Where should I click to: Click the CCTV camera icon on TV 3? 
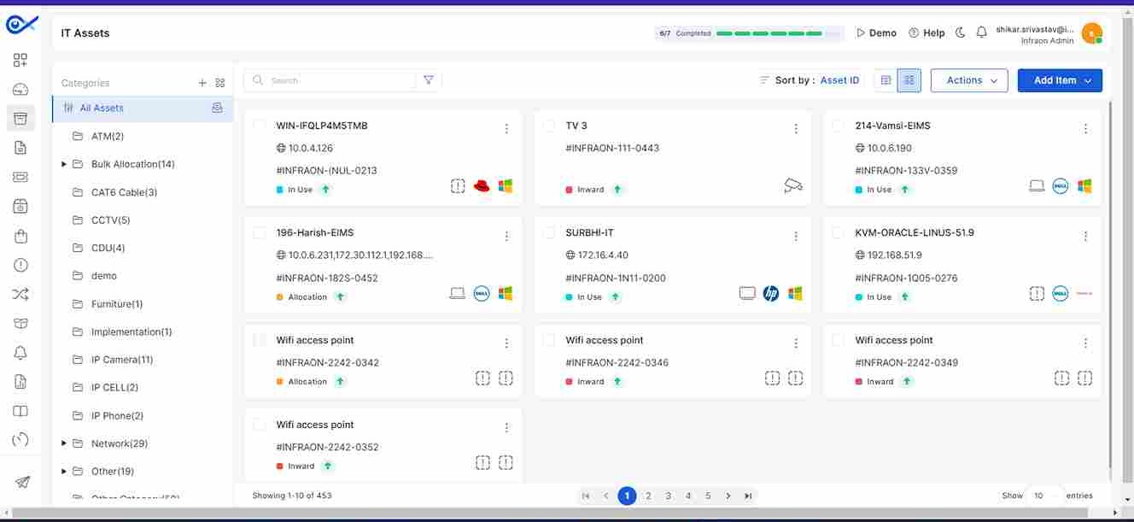pos(794,185)
